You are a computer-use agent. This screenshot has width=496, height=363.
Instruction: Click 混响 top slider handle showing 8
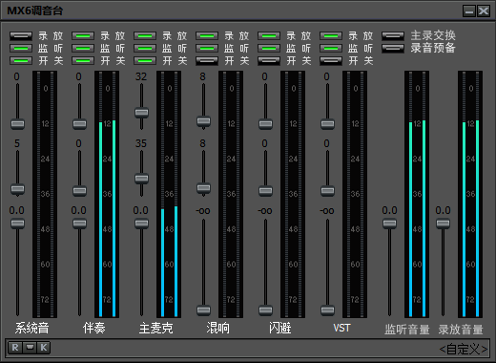(203, 121)
